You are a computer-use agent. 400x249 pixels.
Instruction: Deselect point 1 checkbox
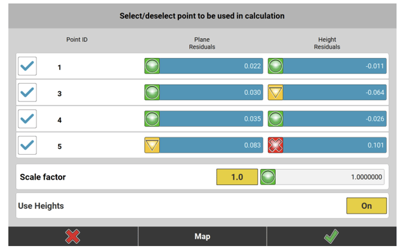(x=27, y=66)
